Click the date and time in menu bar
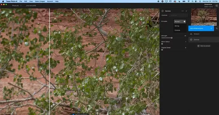The height and width of the screenshot is (115, 219). (210, 1)
